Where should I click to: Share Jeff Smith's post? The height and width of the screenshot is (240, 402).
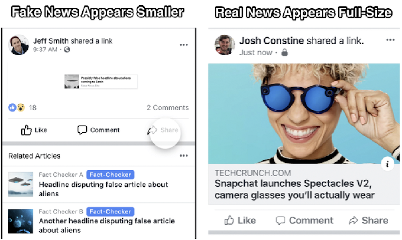(163, 130)
